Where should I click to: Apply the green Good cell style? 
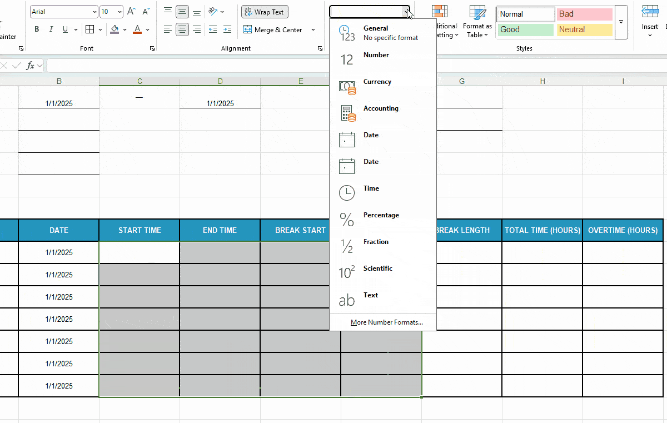(525, 29)
